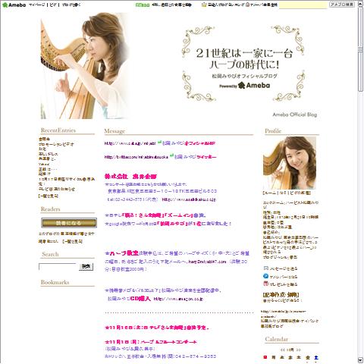364x364 pixels.
Task: Click the crown ranking icon in top bar
Action: 204,5
